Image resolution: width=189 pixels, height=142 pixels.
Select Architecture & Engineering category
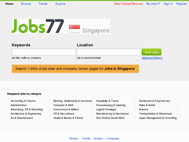(x=26, y=114)
